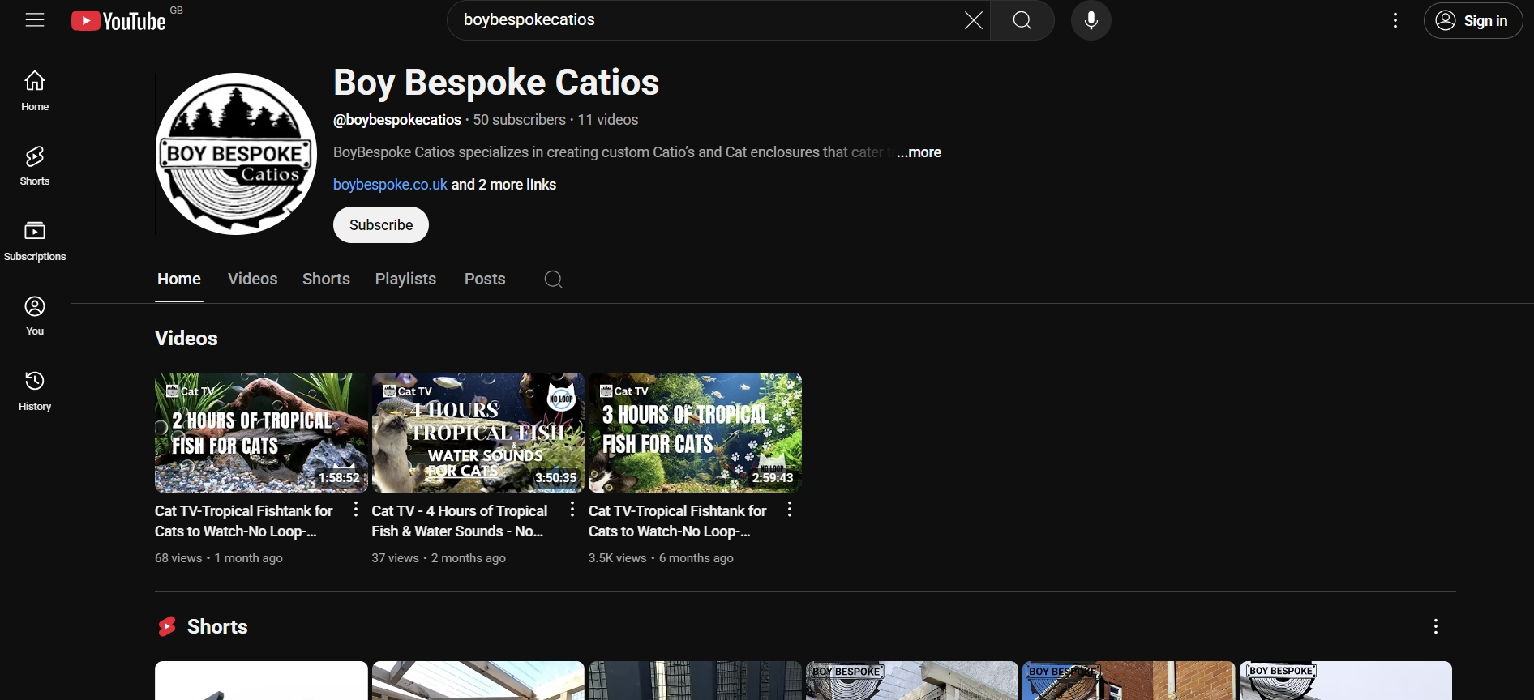Open options for 4 Hours video
This screenshot has width=1534, height=700.
[x=572, y=510]
